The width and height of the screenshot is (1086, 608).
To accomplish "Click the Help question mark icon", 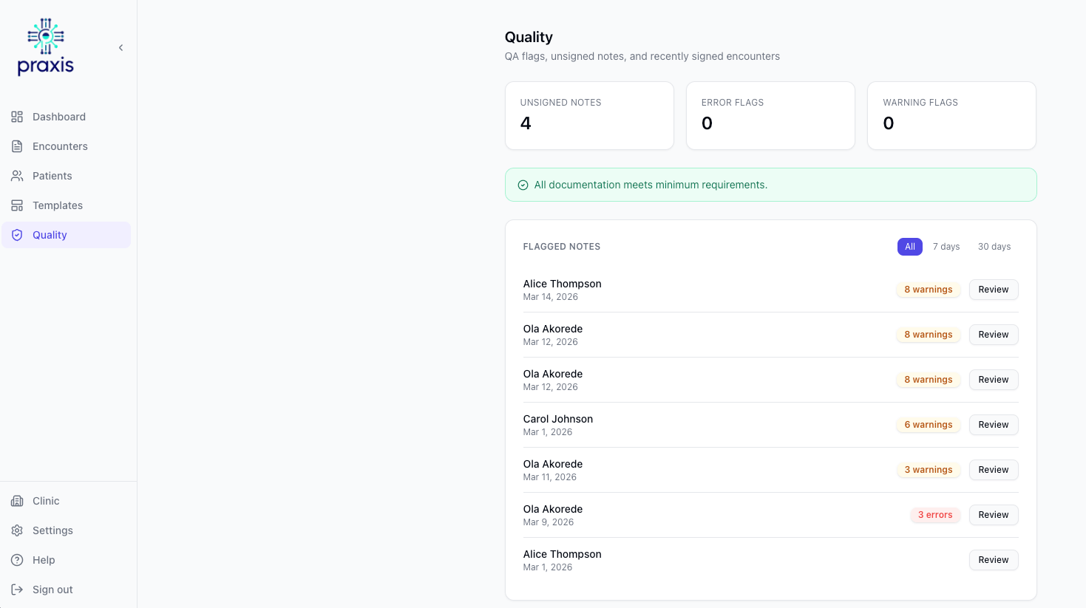I will tap(16, 560).
